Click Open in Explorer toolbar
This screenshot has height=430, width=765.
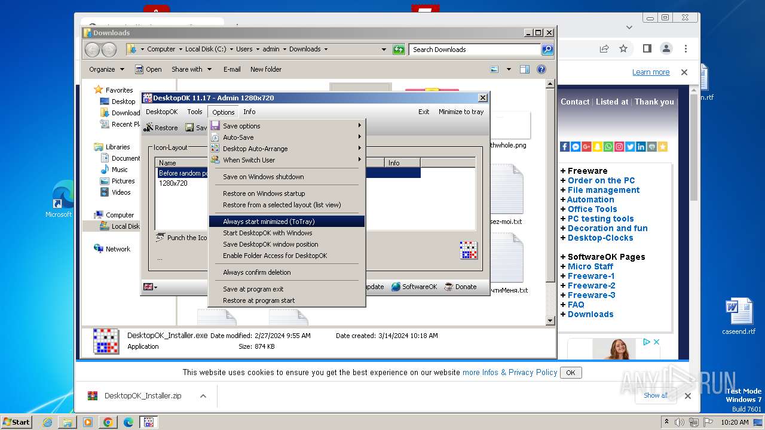tap(148, 69)
